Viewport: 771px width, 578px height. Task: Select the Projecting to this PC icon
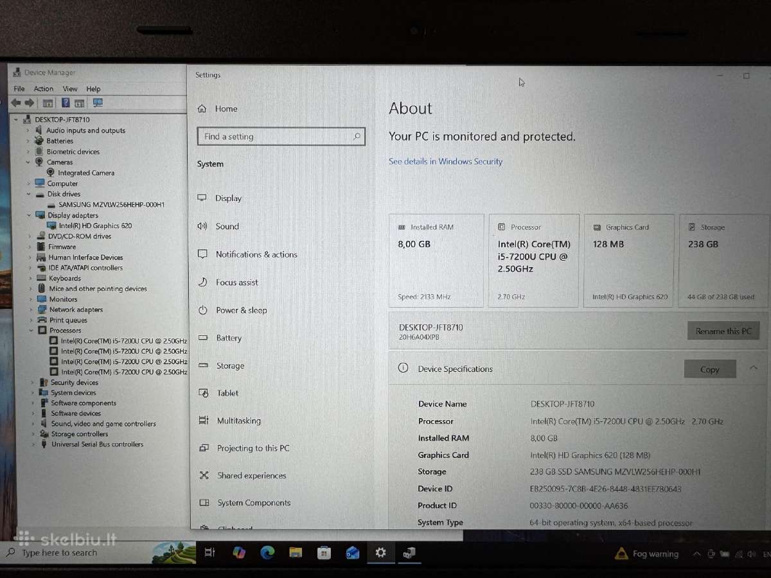coord(204,448)
